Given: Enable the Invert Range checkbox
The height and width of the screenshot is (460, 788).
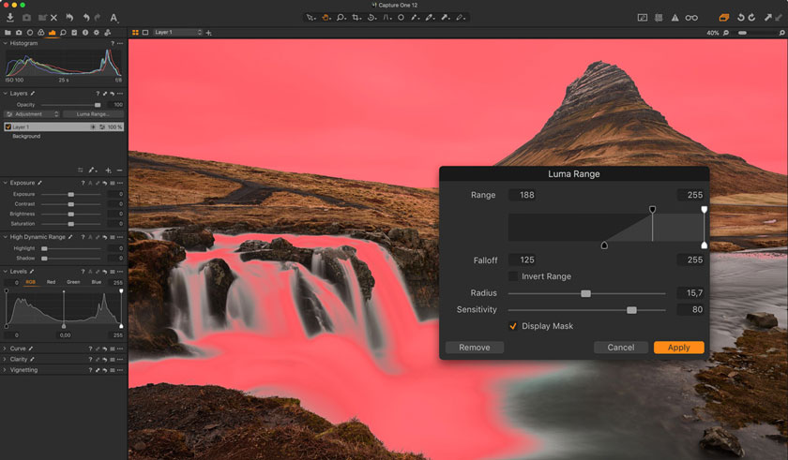Looking at the screenshot, I should pos(513,276).
